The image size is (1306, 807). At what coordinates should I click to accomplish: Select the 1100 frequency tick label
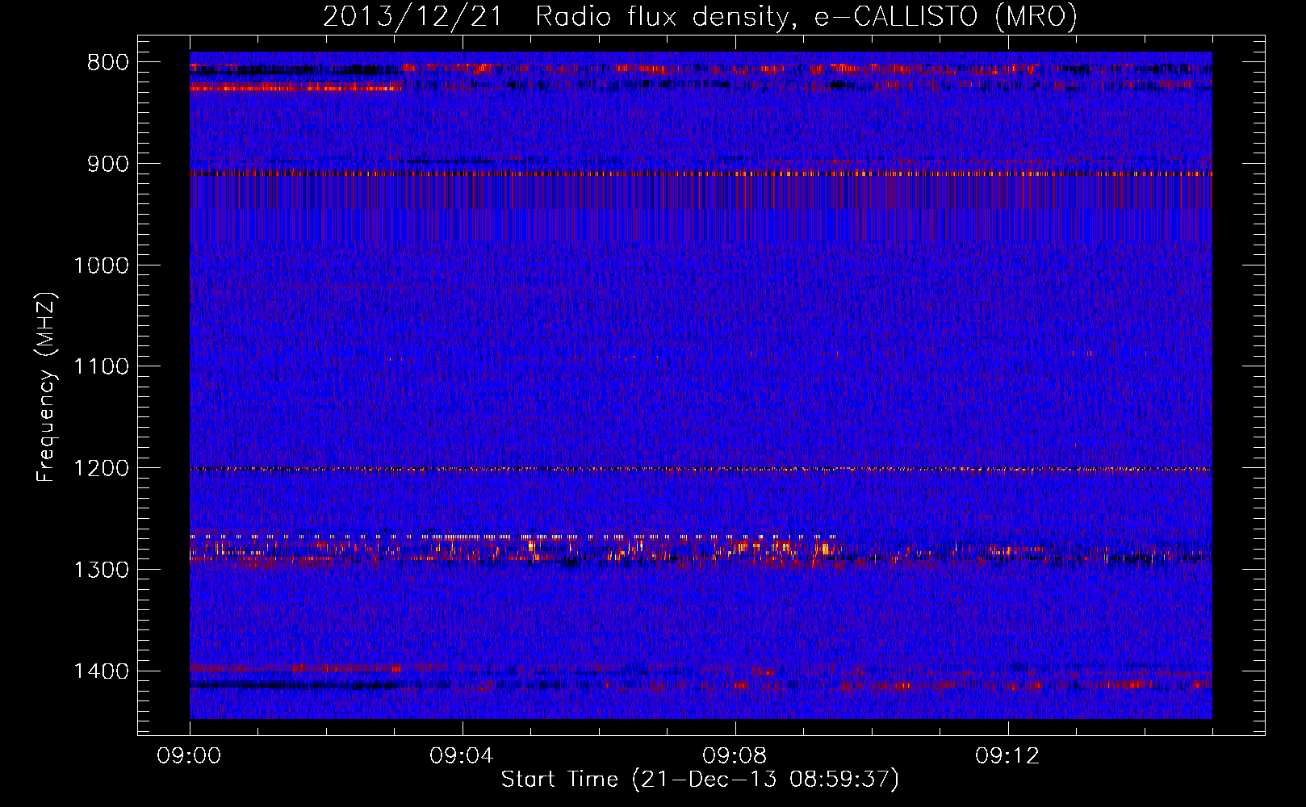coord(101,367)
